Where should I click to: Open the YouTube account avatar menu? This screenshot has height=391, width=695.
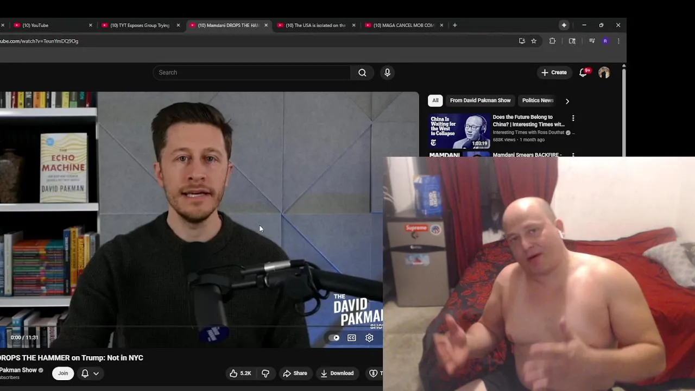[604, 73]
